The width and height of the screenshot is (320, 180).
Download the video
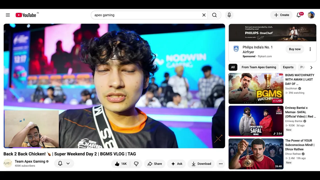(x=201, y=164)
